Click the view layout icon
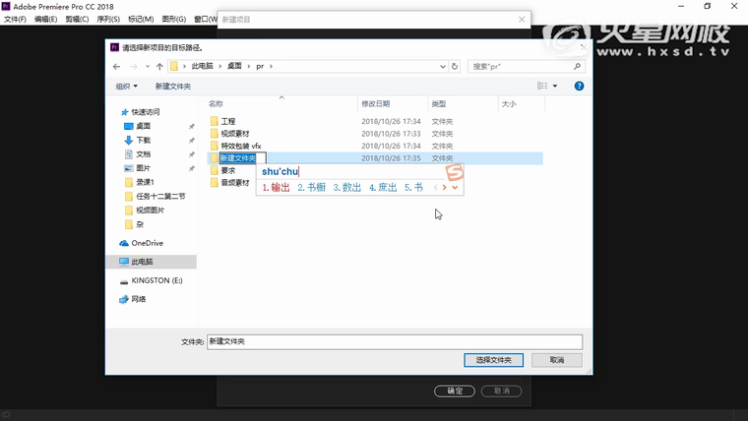Image resolution: width=748 pixels, height=421 pixels. tap(542, 86)
